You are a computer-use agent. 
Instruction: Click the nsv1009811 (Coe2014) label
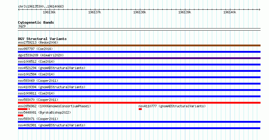(36, 93)
